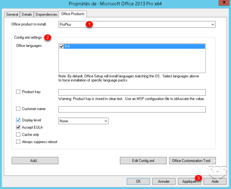Viewport: 231px width, 189px height.
Task: Check Always suppress reboot
Action: 18,142
